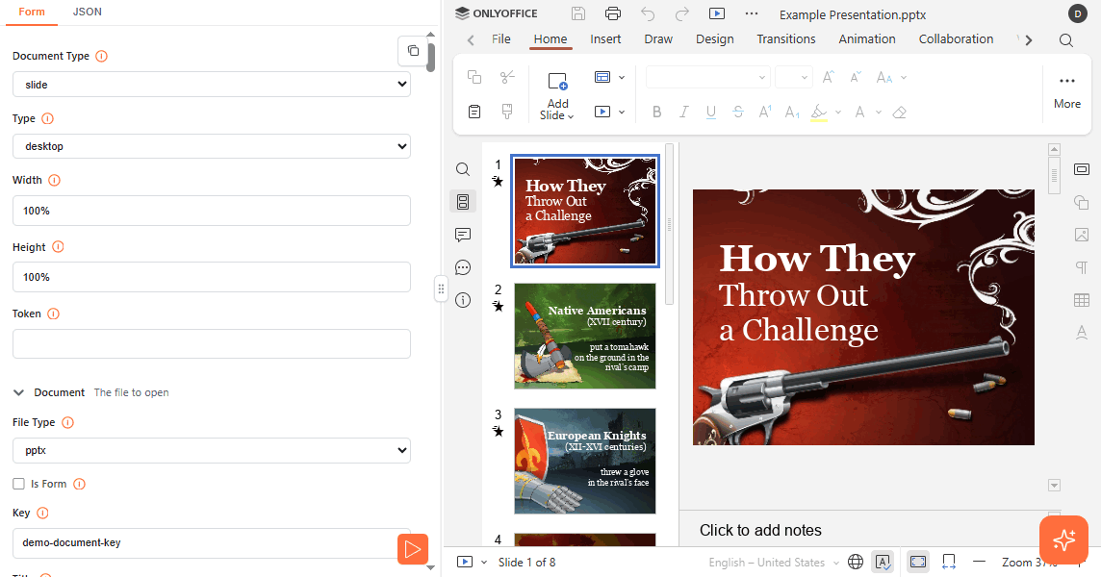Start slideshow from the title bar icon
1101x577 pixels.
(716, 13)
